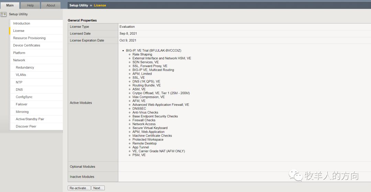Click Protected Workspace entry

point(148,139)
